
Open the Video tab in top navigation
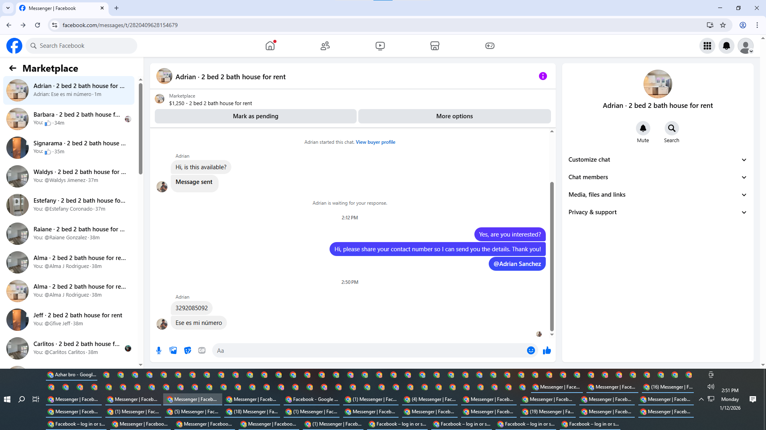(x=380, y=46)
